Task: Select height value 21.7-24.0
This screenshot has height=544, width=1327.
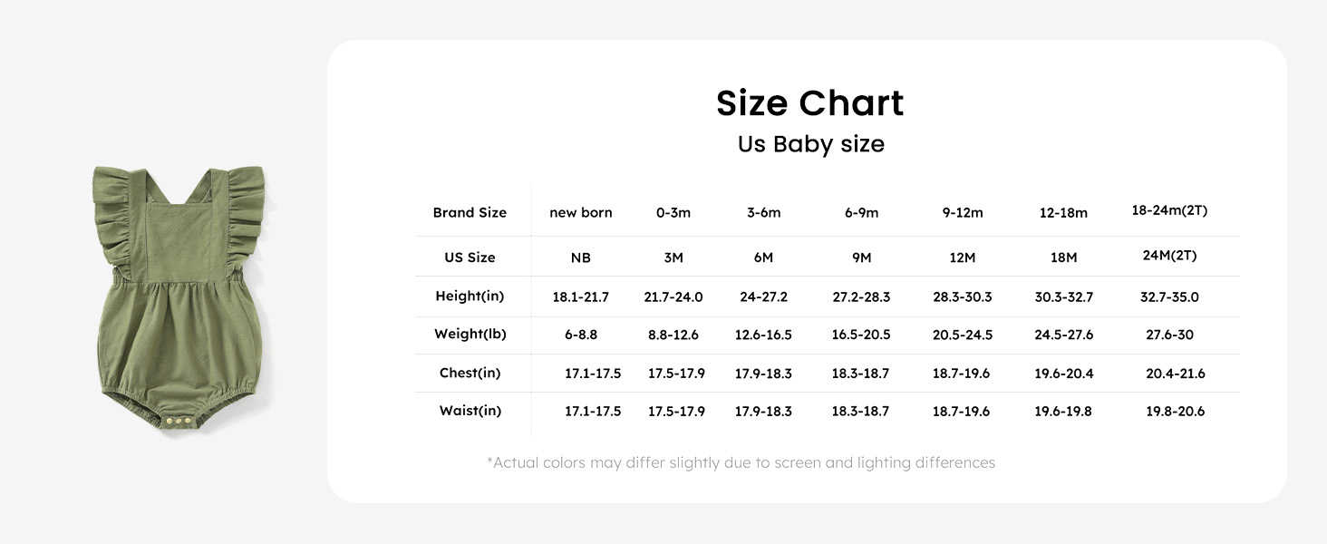Action: point(673,297)
